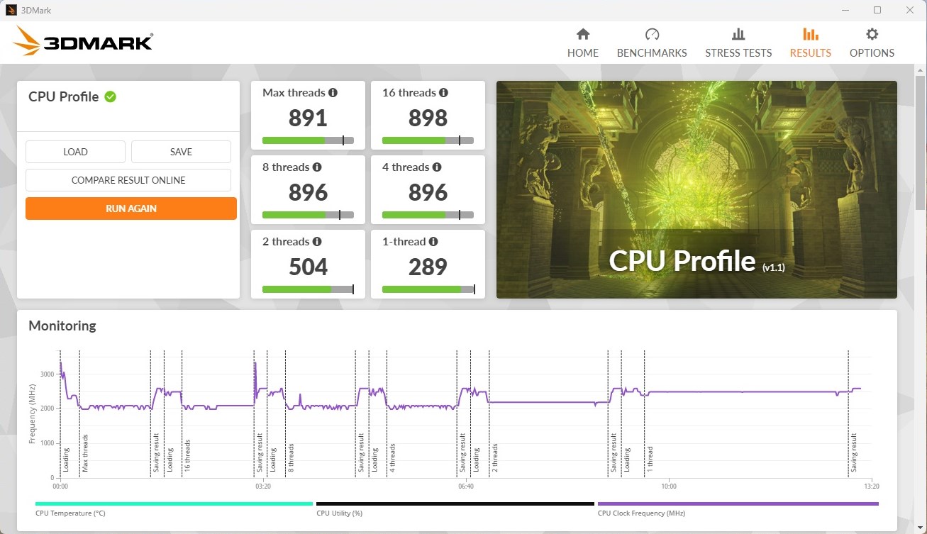The width and height of the screenshot is (927, 534).
Task: Click the CPU Profile scene thumbnail
Action: click(696, 189)
